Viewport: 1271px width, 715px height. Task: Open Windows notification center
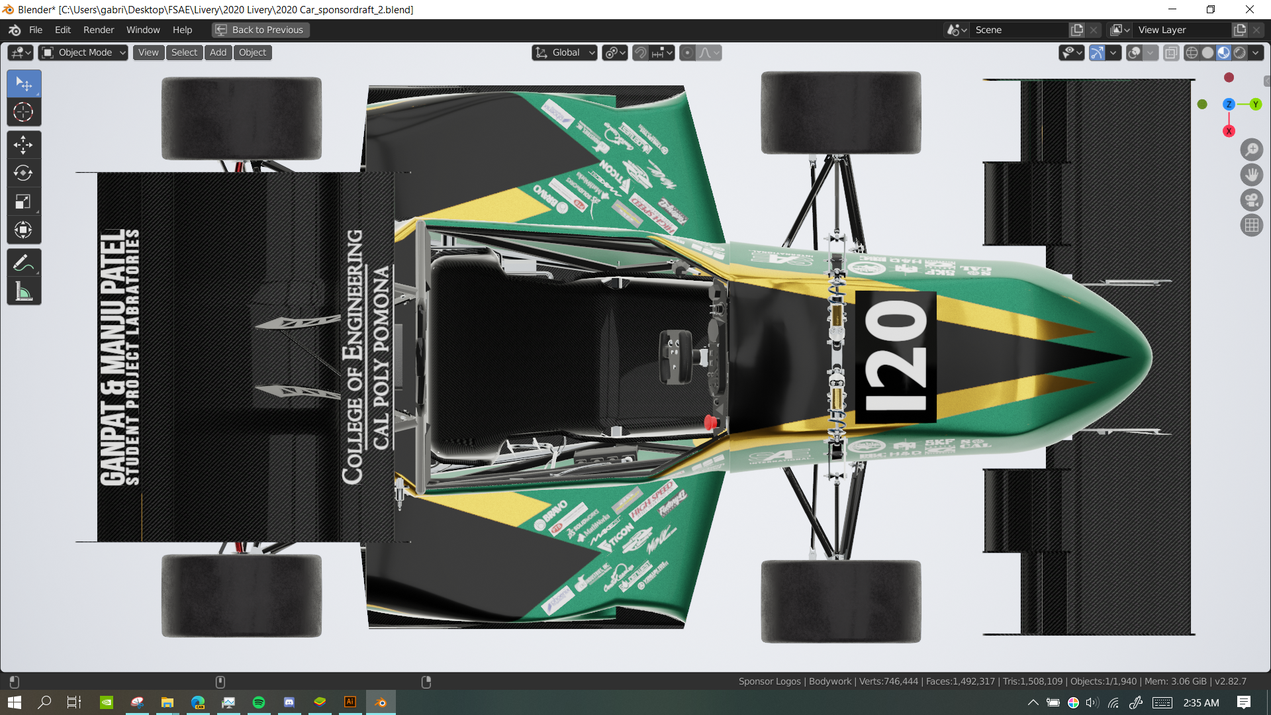point(1244,702)
